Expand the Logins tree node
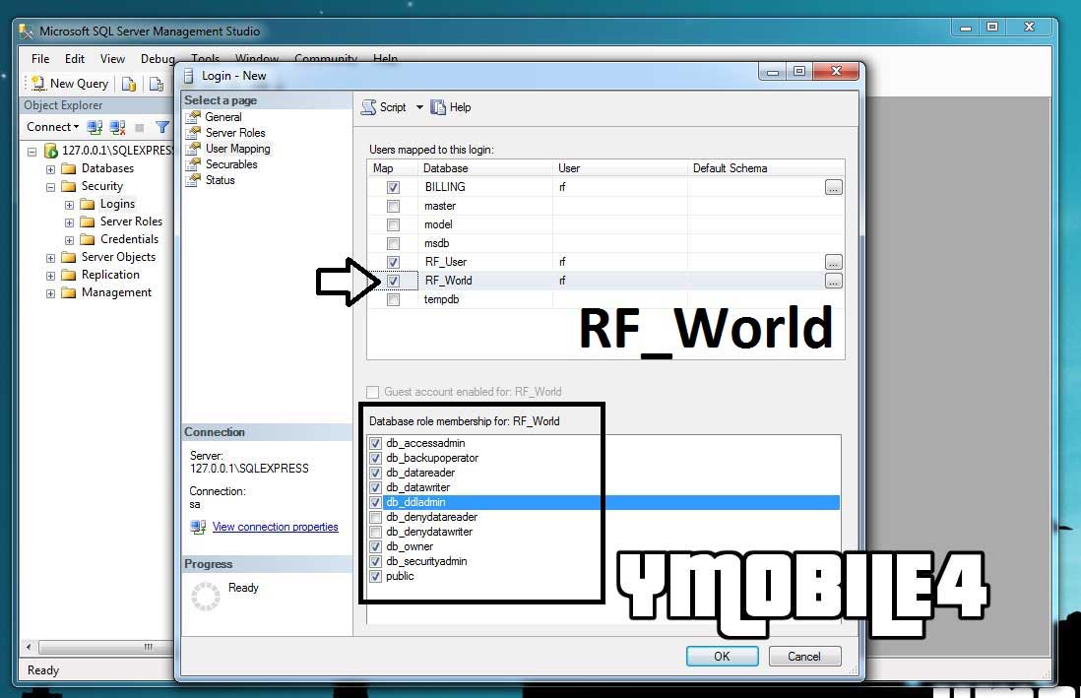 [x=69, y=205]
